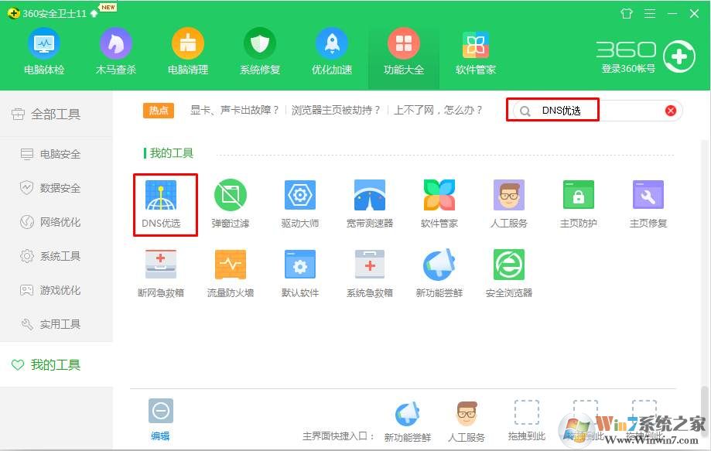Open the 优化加速 rocket icon

click(332, 44)
